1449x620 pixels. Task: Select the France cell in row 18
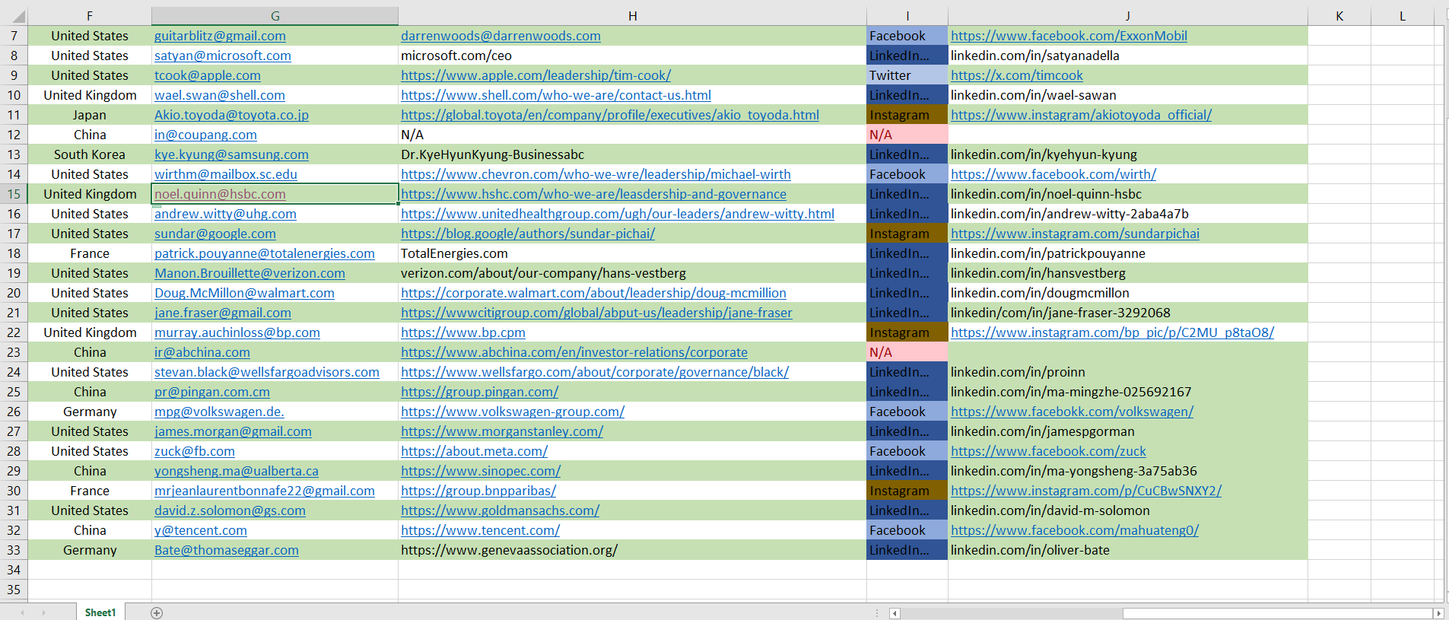tap(90, 253)
